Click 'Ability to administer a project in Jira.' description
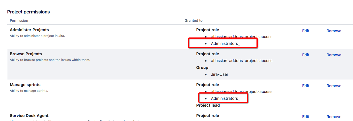This screenshot has width=353, height=121. tap(37, 36)
